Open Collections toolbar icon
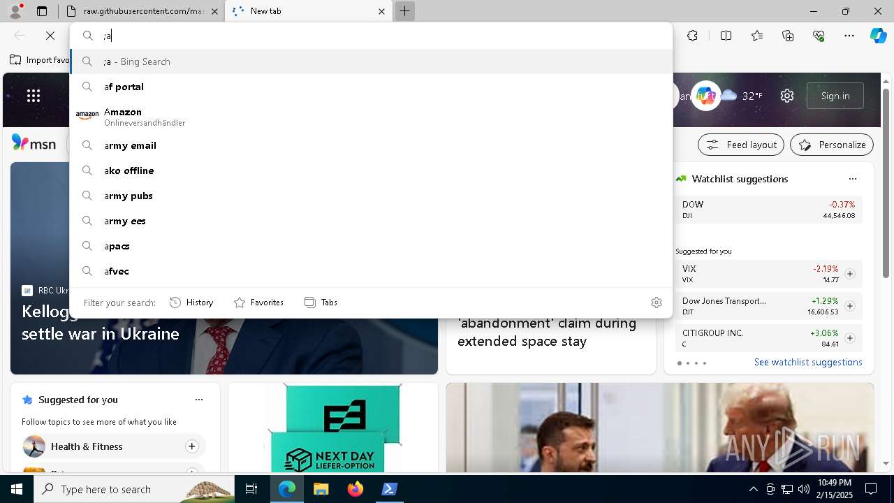The height and width of the screenshot is (503, 894). click(x=788, y=36)
